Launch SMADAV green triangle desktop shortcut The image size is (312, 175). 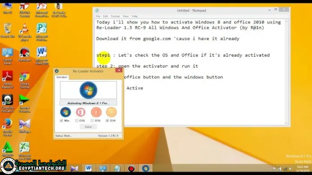[x=8, y=150]
